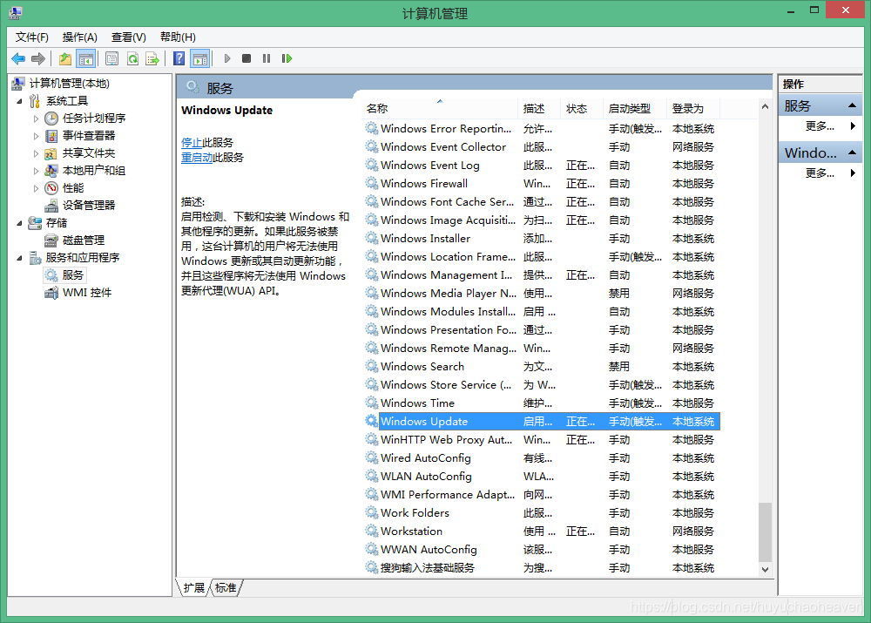This screenshot has height=623, width=871.
Task: Open the 查看(V) menu
Action: click(x=129, y=37)
